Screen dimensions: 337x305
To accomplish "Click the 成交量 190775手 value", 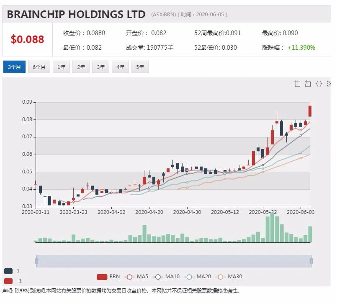I will click(x=160, y=48).
